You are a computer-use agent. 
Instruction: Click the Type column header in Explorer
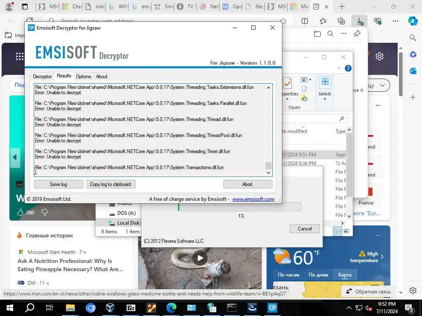pos(340,131)
